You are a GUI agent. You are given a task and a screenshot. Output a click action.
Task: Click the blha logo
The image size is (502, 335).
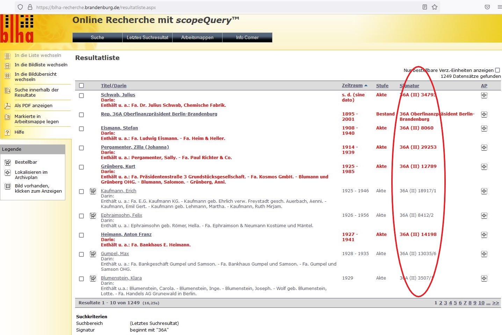coord(17,29)
